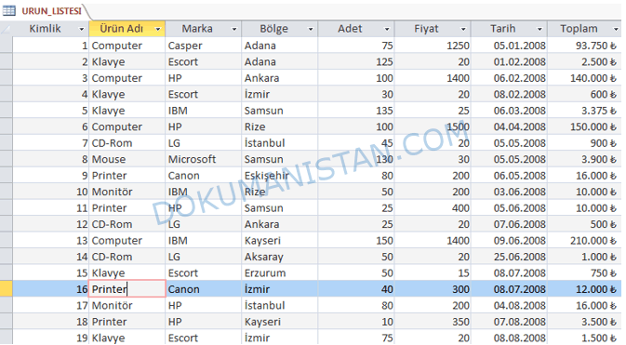Screen dimensions: 626x345
Task: Click the 210.000 ₺ total cell
Action: [x=584, y=240]
